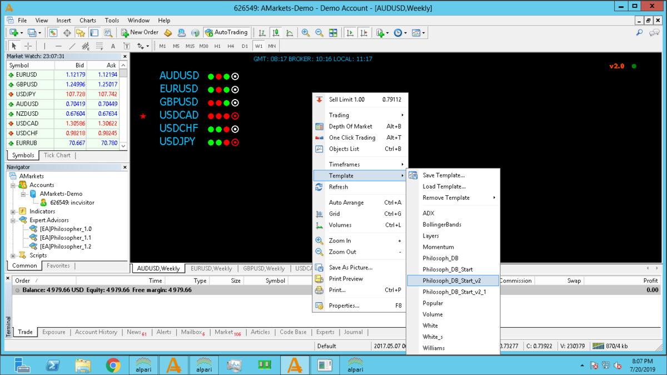Open File Explorer from the taskbar

pos(83,366)
